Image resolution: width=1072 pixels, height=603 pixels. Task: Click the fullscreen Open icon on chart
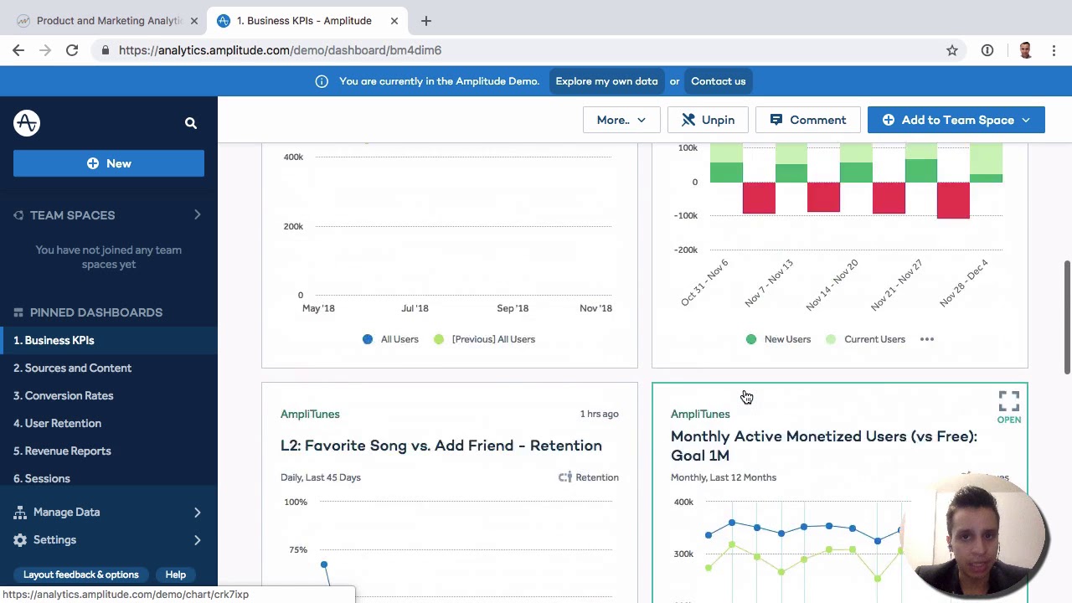1008,401
